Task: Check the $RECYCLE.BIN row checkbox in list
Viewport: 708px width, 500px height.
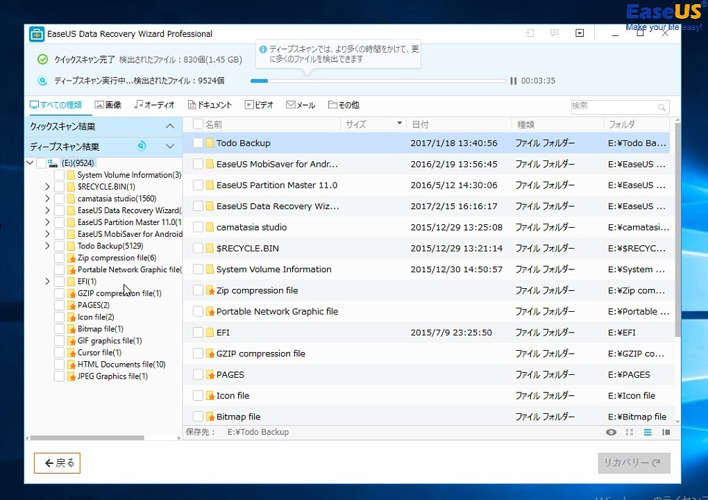Action: pos(198,248)
